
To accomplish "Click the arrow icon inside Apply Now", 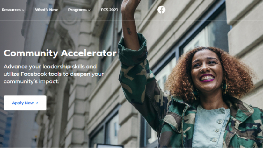I will pos(37,103).
